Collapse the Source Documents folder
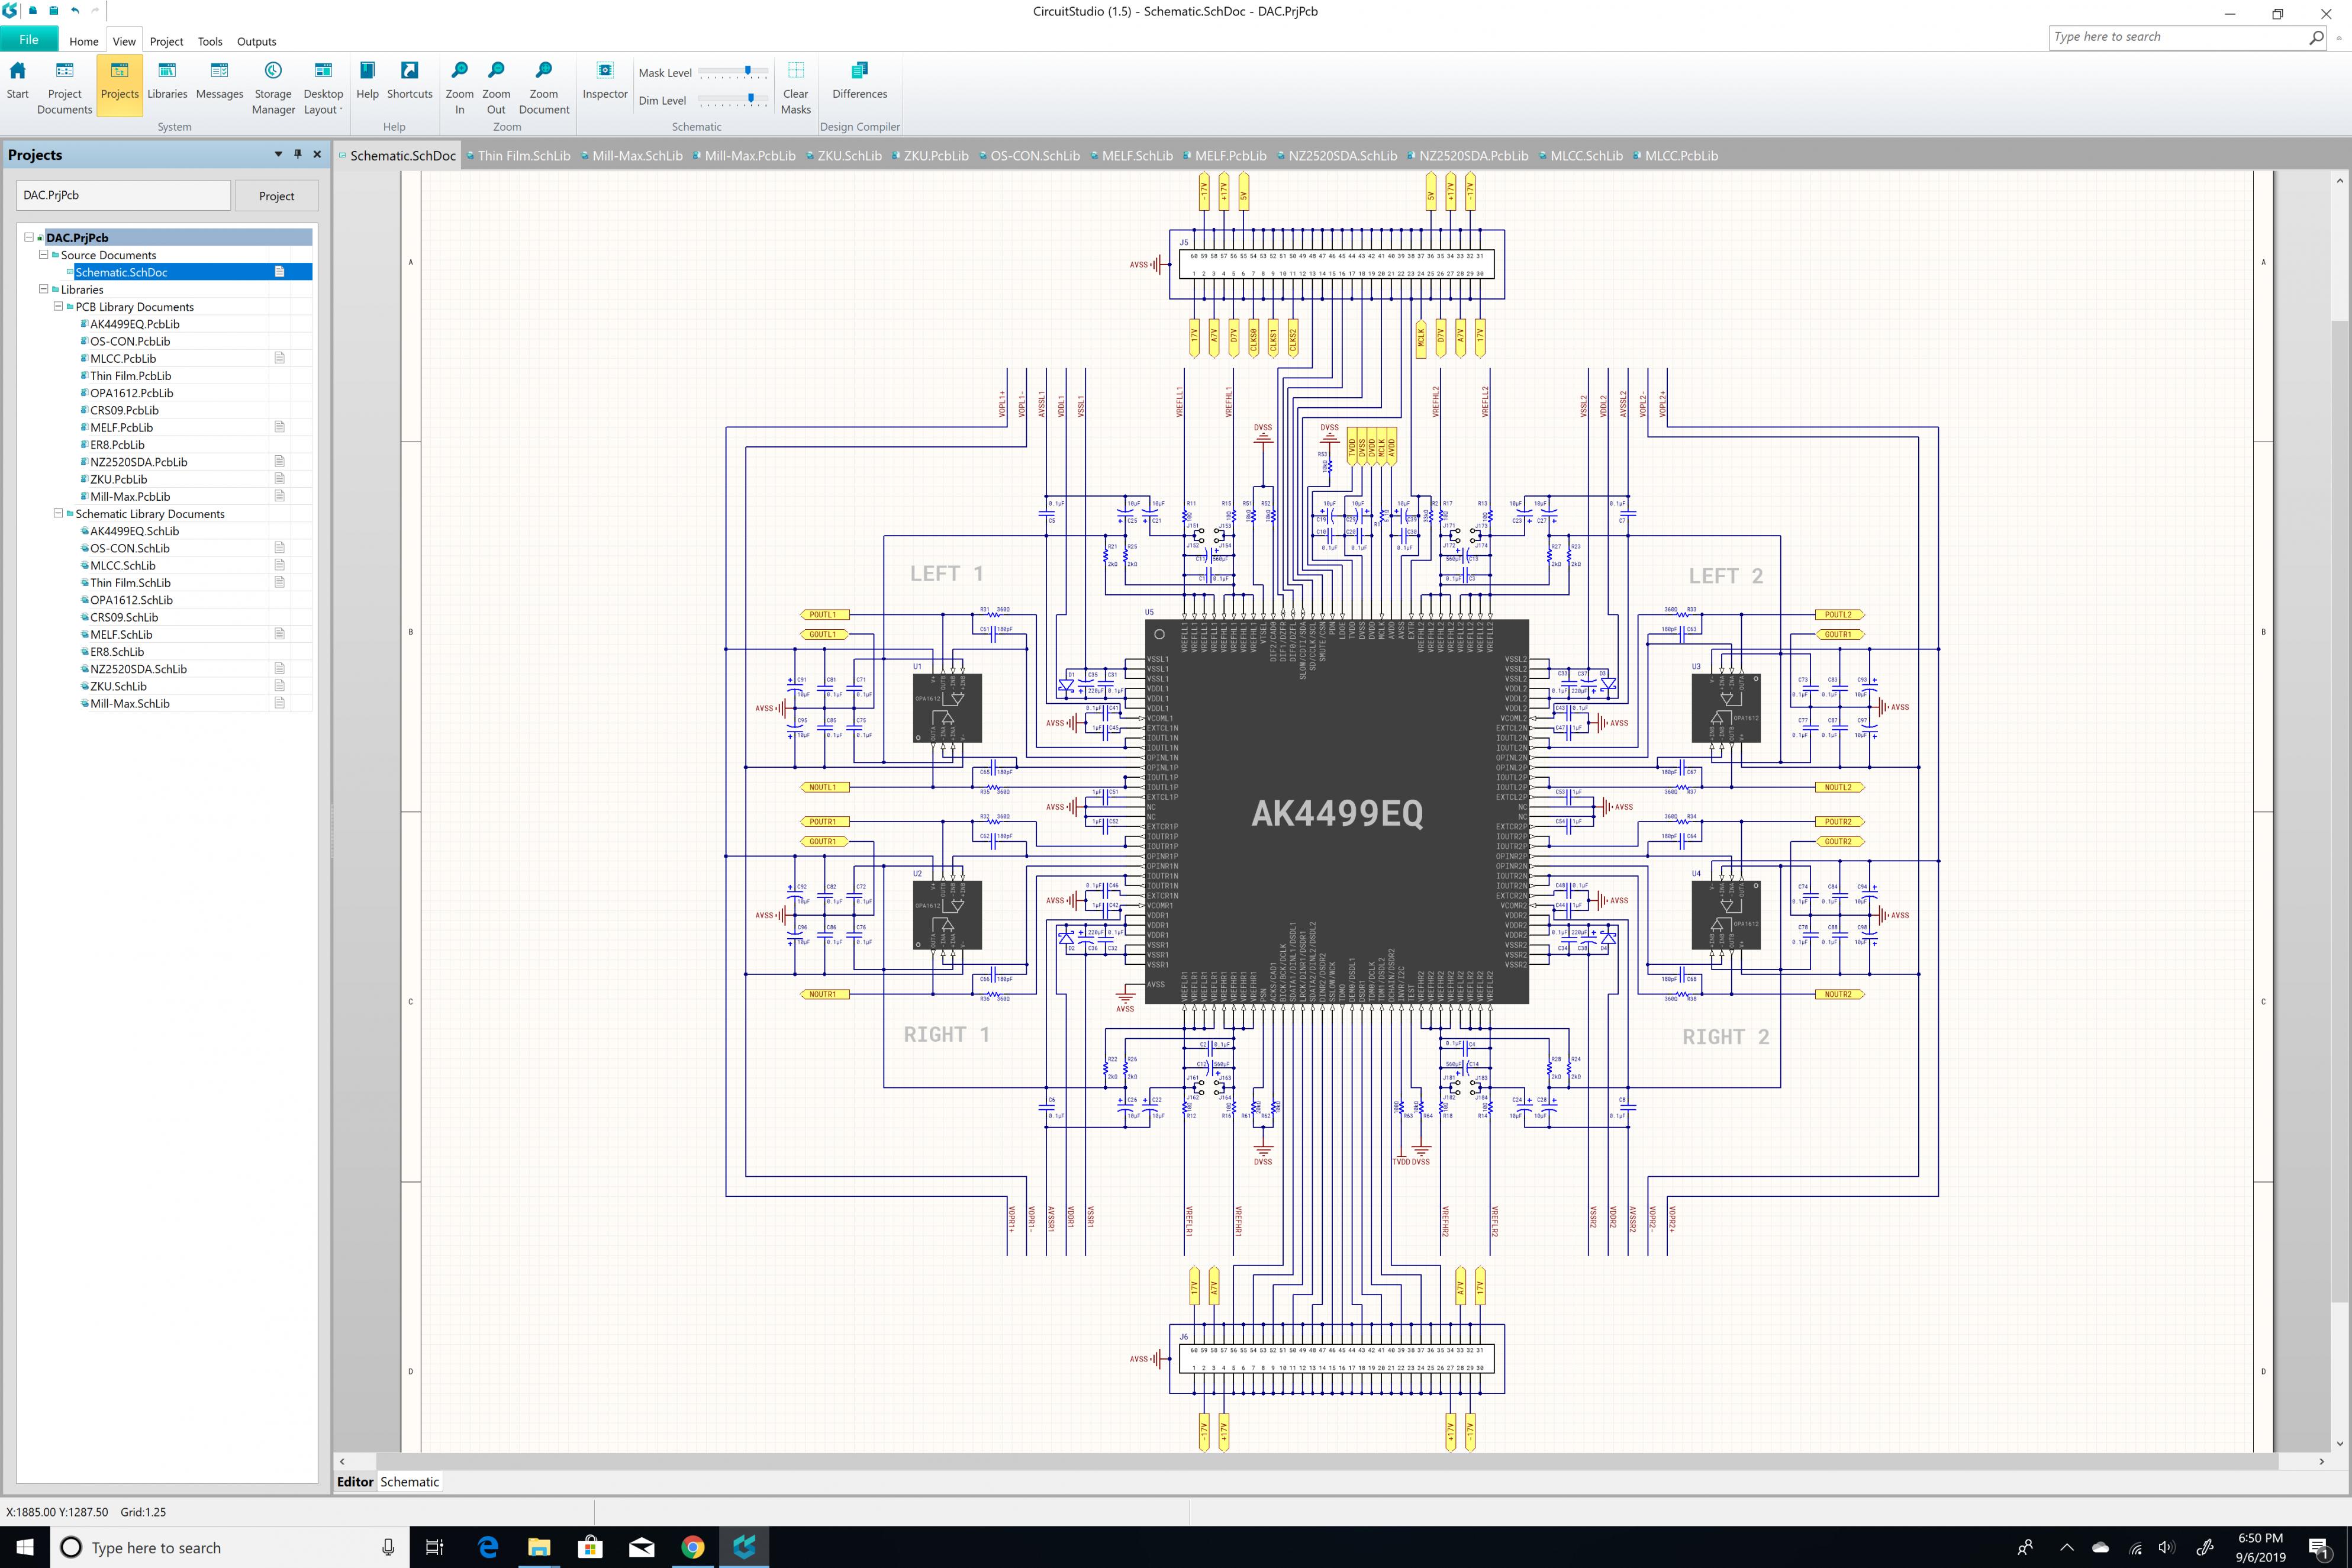2352x1568 pixels. click(x=43, y=254)
